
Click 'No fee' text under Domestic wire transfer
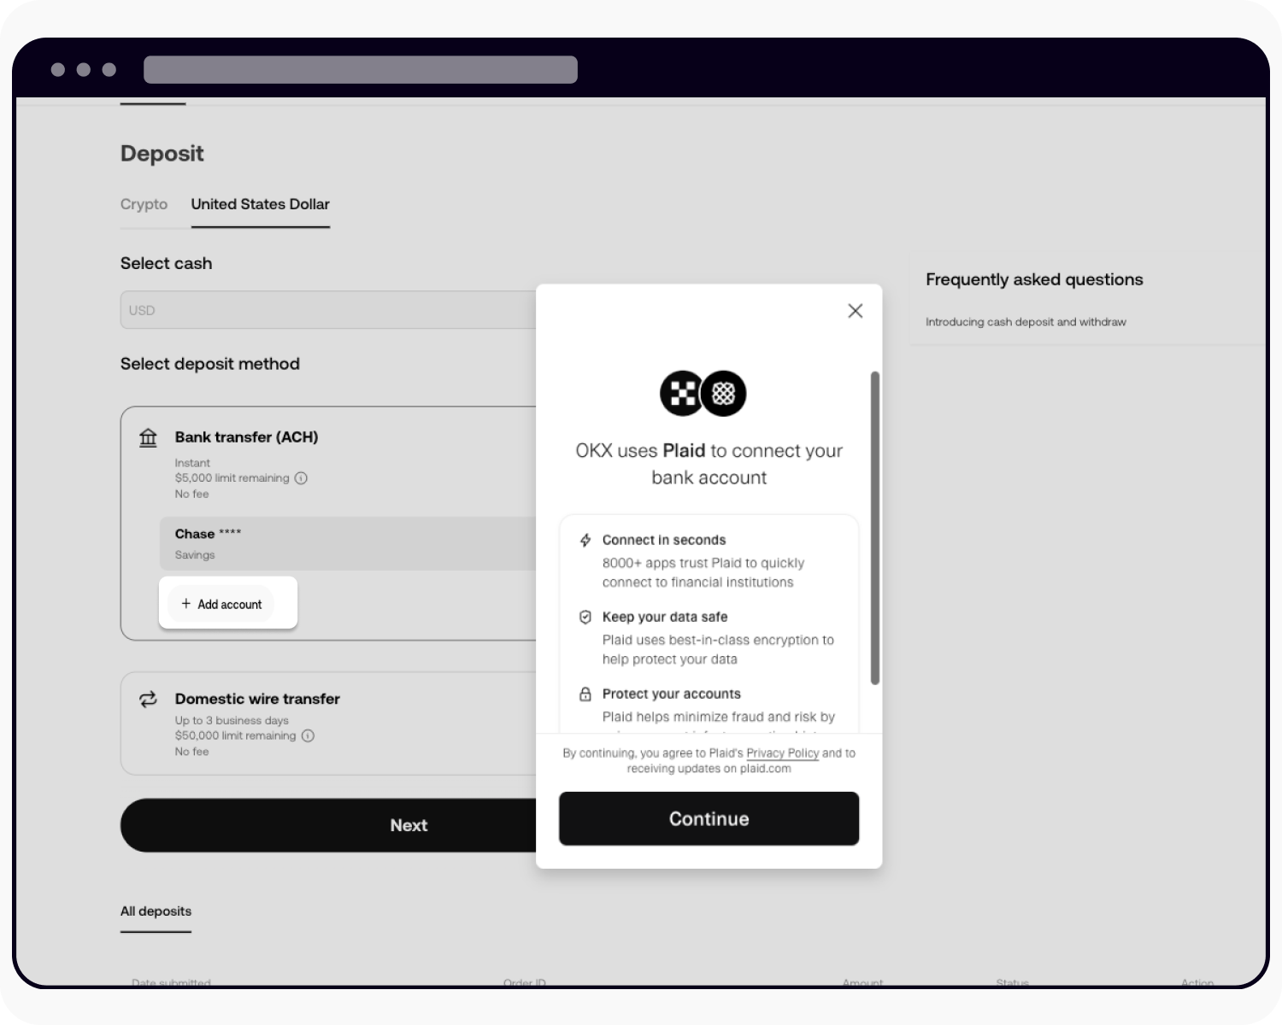click(x=192, y=752)
